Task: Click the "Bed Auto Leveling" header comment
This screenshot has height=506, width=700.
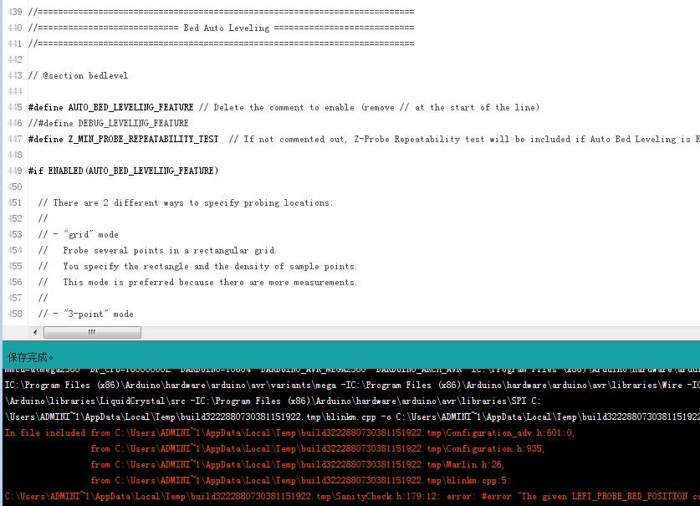Action: coord(226,28)
